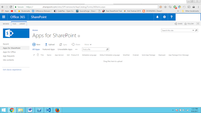Expand the bookmarks overflow chevron

[x=178, y=11]
